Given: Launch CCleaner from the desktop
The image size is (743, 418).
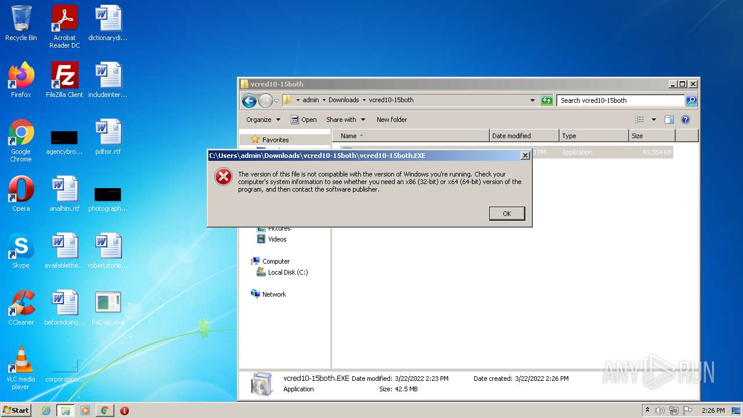Looking at the screenshot, I should coord(21,308).
